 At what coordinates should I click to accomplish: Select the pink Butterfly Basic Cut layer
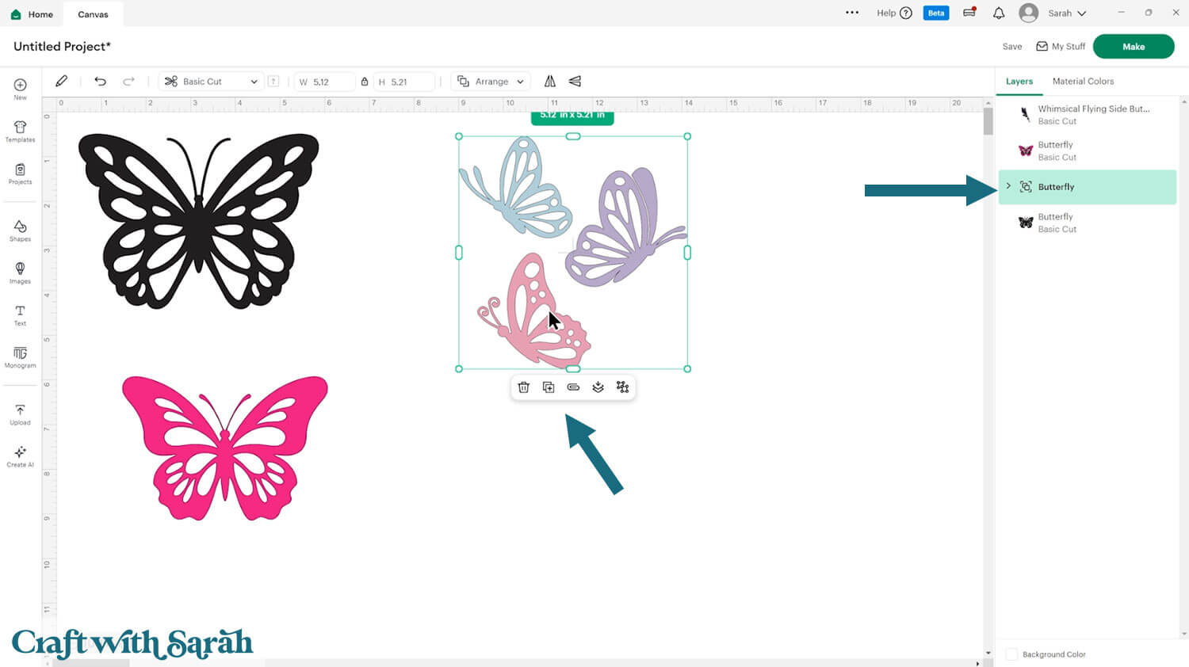point(1086,151)
